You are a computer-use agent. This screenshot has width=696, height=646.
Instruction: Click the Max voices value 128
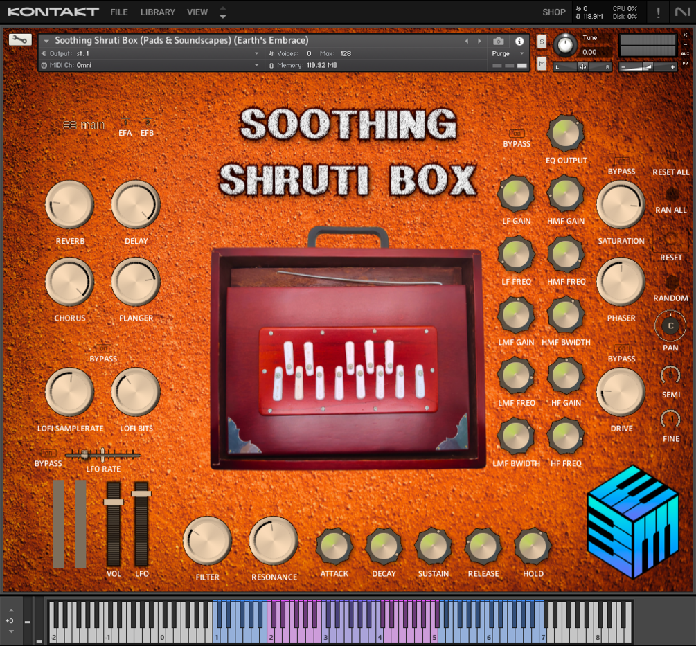(x=346, y=53)
